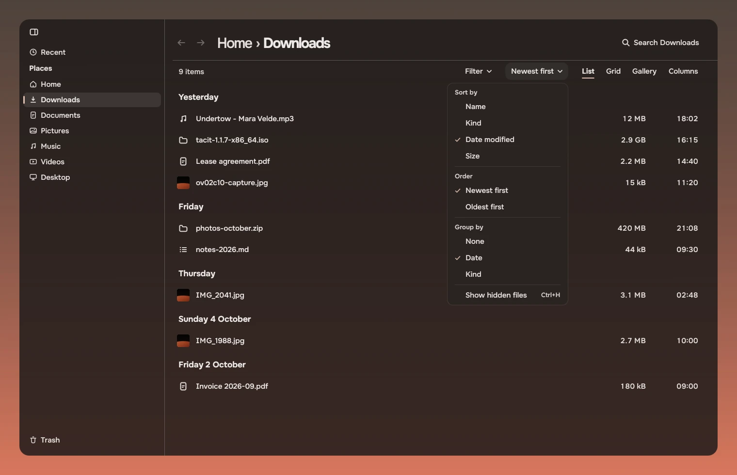Click the thumbnail of IMG_1988.jpg
The height and width of the screenshot is (475, 737).
tap(183, 341)
